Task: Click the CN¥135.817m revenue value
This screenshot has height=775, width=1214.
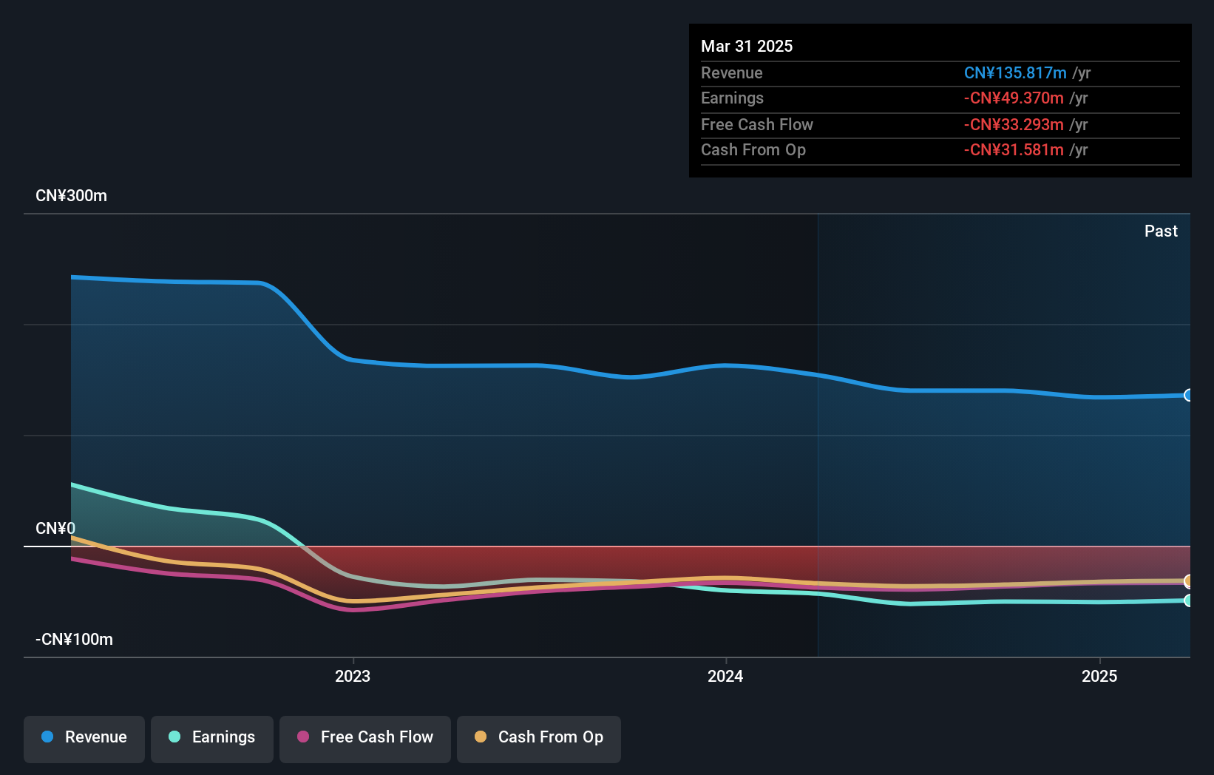Action: point(1015,72)
